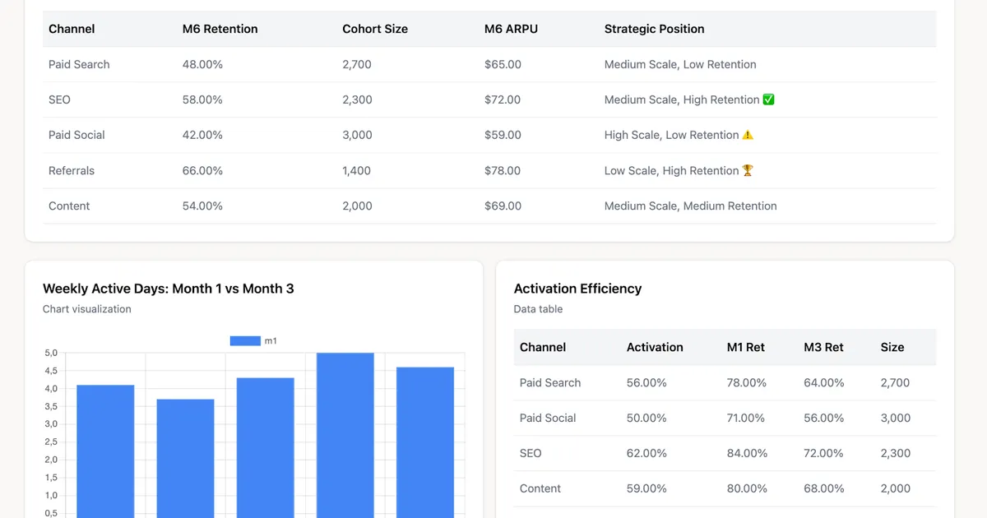987x518 pixels.
Task: Click the Activation column header
Action: [655, 347]
